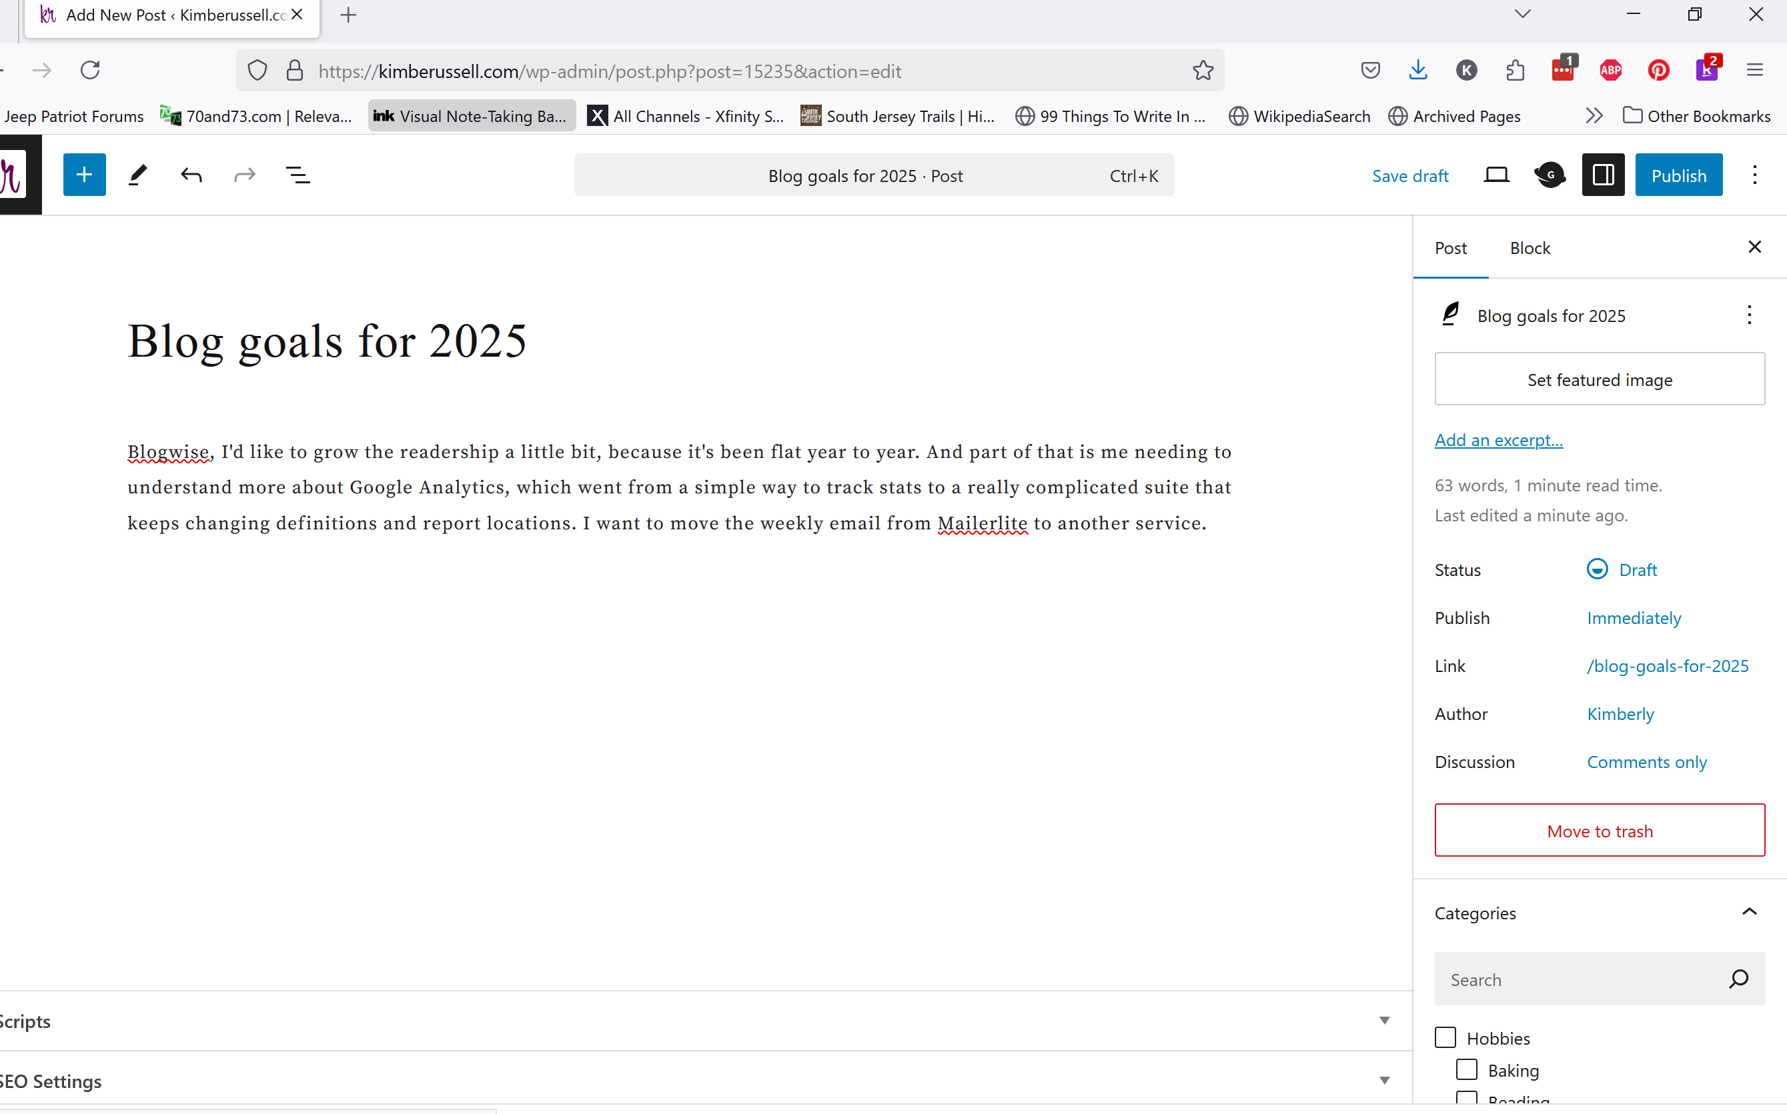Screen dimensions: 1787x1114
Task: Open the Grammarly plugin icon
Action: [1550, 175]
